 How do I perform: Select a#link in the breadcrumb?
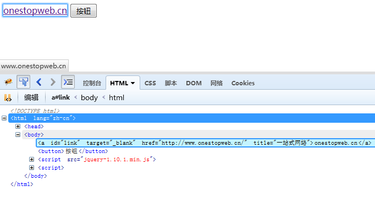pyautogui.click(x=60, y=97)
